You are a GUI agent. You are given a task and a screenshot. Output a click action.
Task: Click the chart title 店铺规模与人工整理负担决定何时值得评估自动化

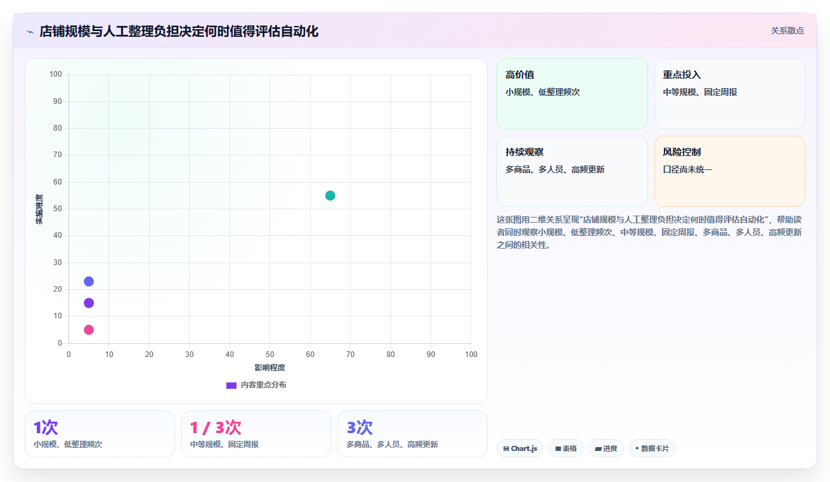(x=179, y=31)
